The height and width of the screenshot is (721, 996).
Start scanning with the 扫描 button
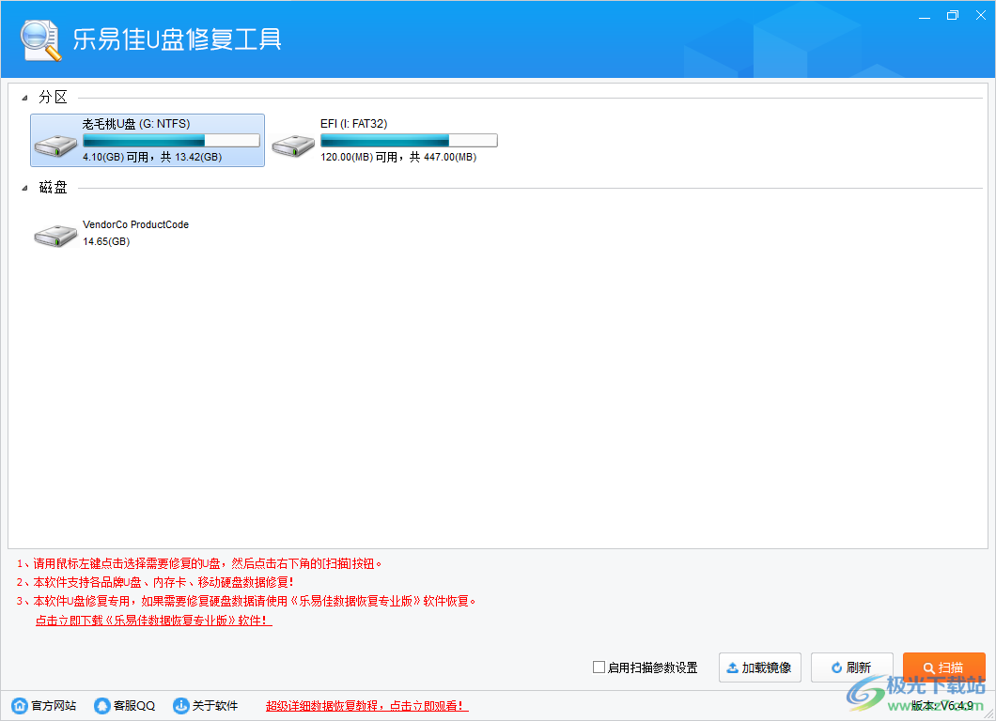click(x=944, y=667)
